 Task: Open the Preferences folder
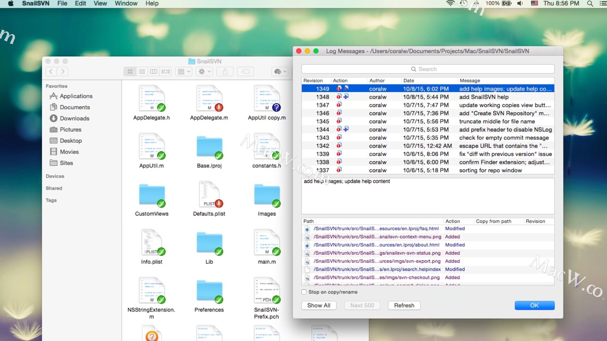coord(209,291)
